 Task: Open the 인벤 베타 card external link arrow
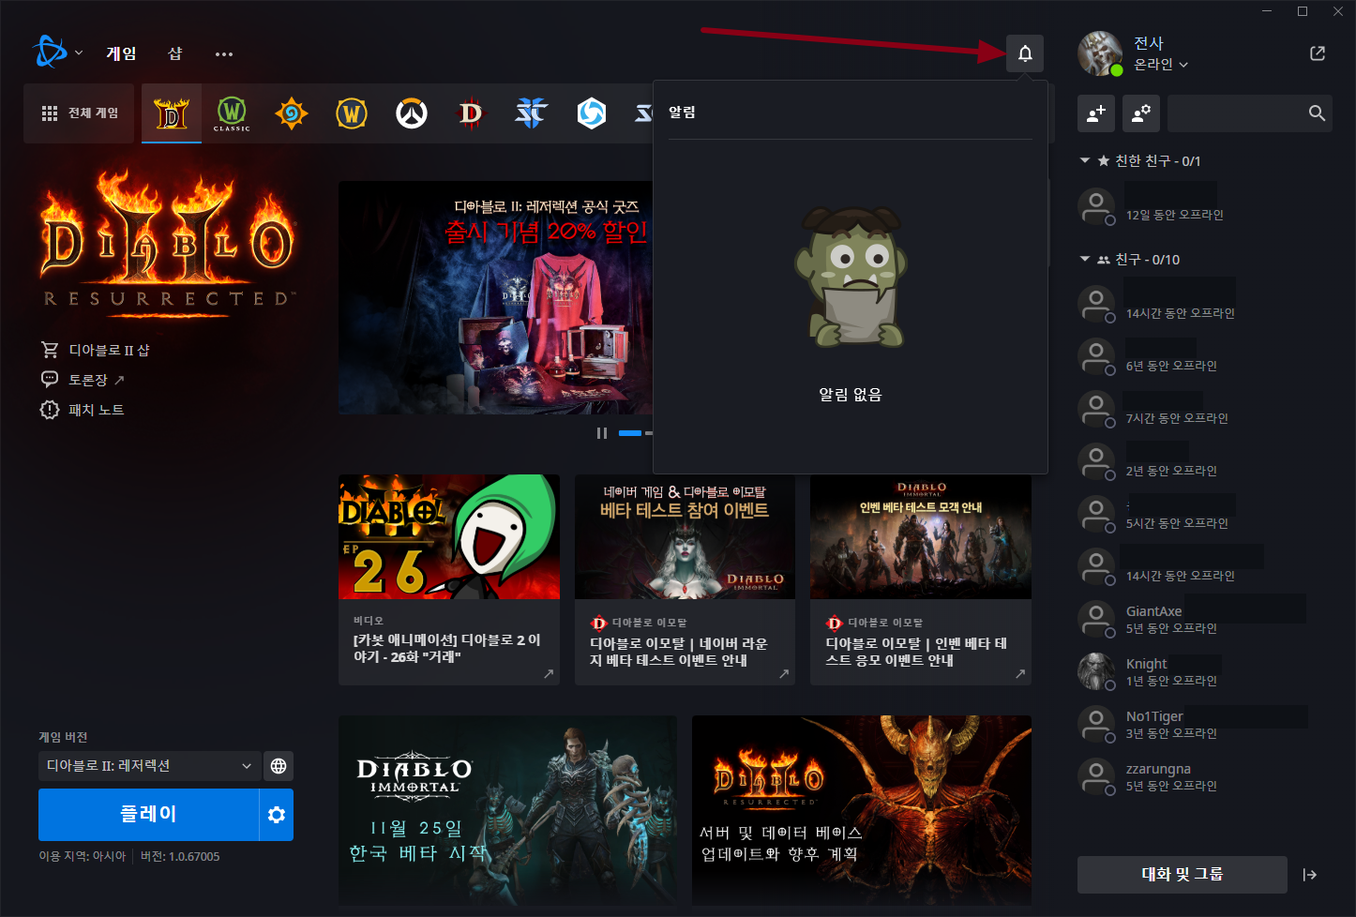coord(1020,673)
